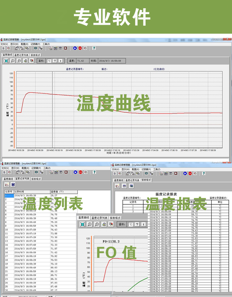The image size is (232, 297).
Task: Click the table grid icon in report window
Action: click(124, 186)
